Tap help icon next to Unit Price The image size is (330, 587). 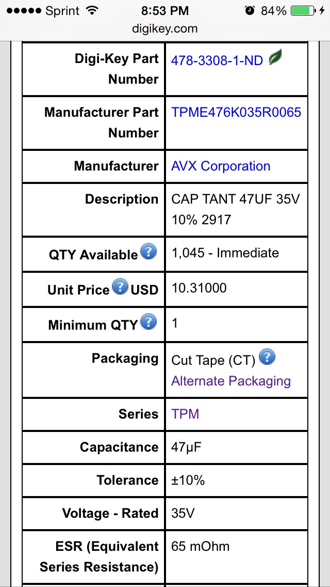point(120,287)
